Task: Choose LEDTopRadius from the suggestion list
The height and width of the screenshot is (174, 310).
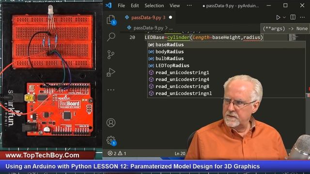Action: tap(226, 66)
